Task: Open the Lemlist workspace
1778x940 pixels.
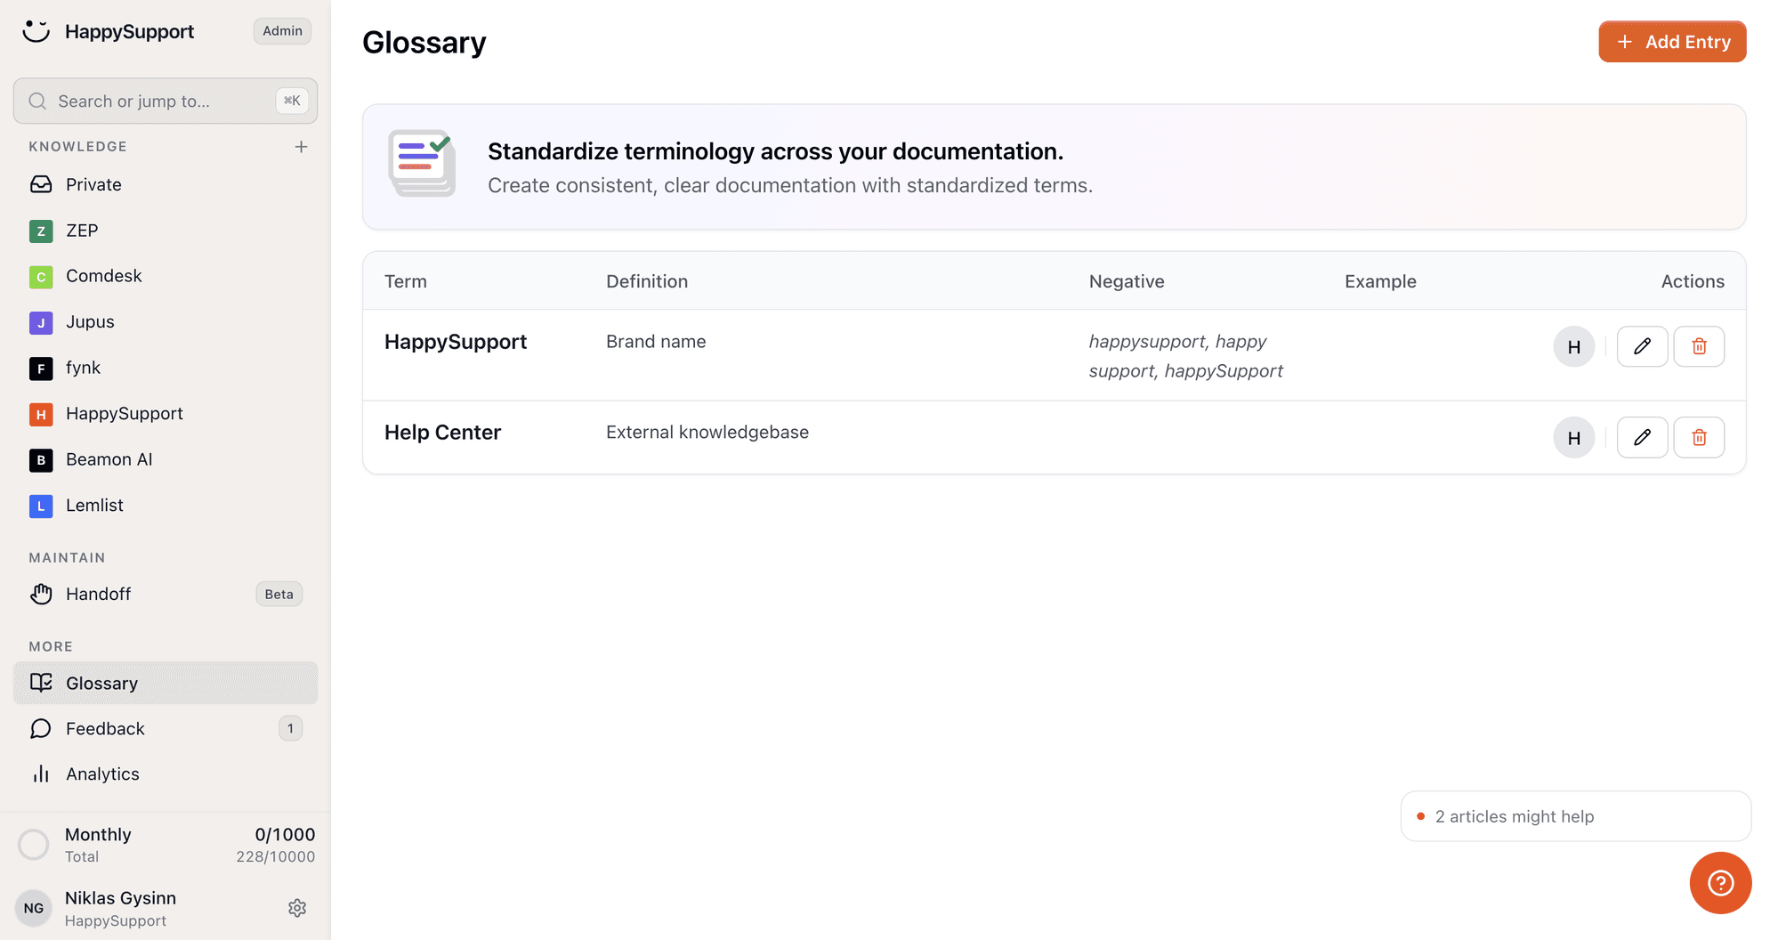Action: pos(166,506)
